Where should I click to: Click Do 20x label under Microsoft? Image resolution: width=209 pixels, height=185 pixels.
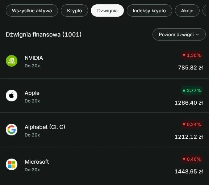pyautogui.click(x=32, y=170)
